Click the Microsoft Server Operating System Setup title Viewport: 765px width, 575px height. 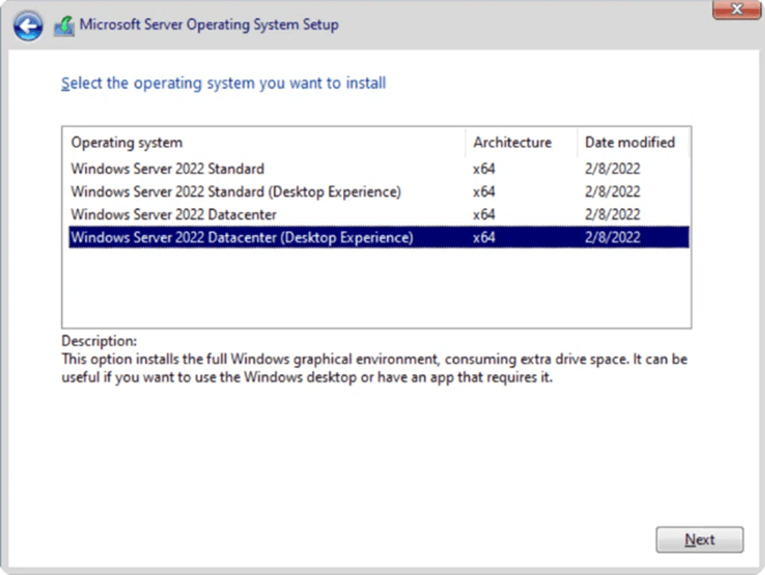[x=208, y=25]
